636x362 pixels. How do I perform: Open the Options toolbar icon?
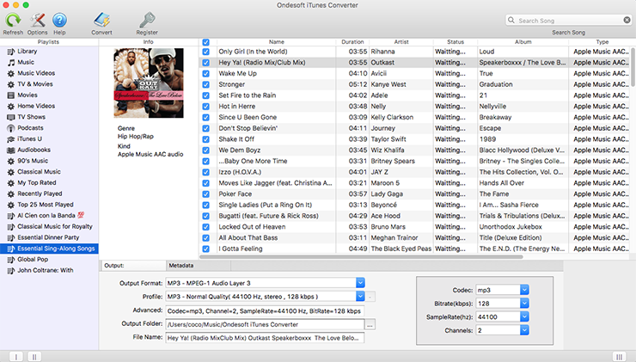[x=37, y=19]
